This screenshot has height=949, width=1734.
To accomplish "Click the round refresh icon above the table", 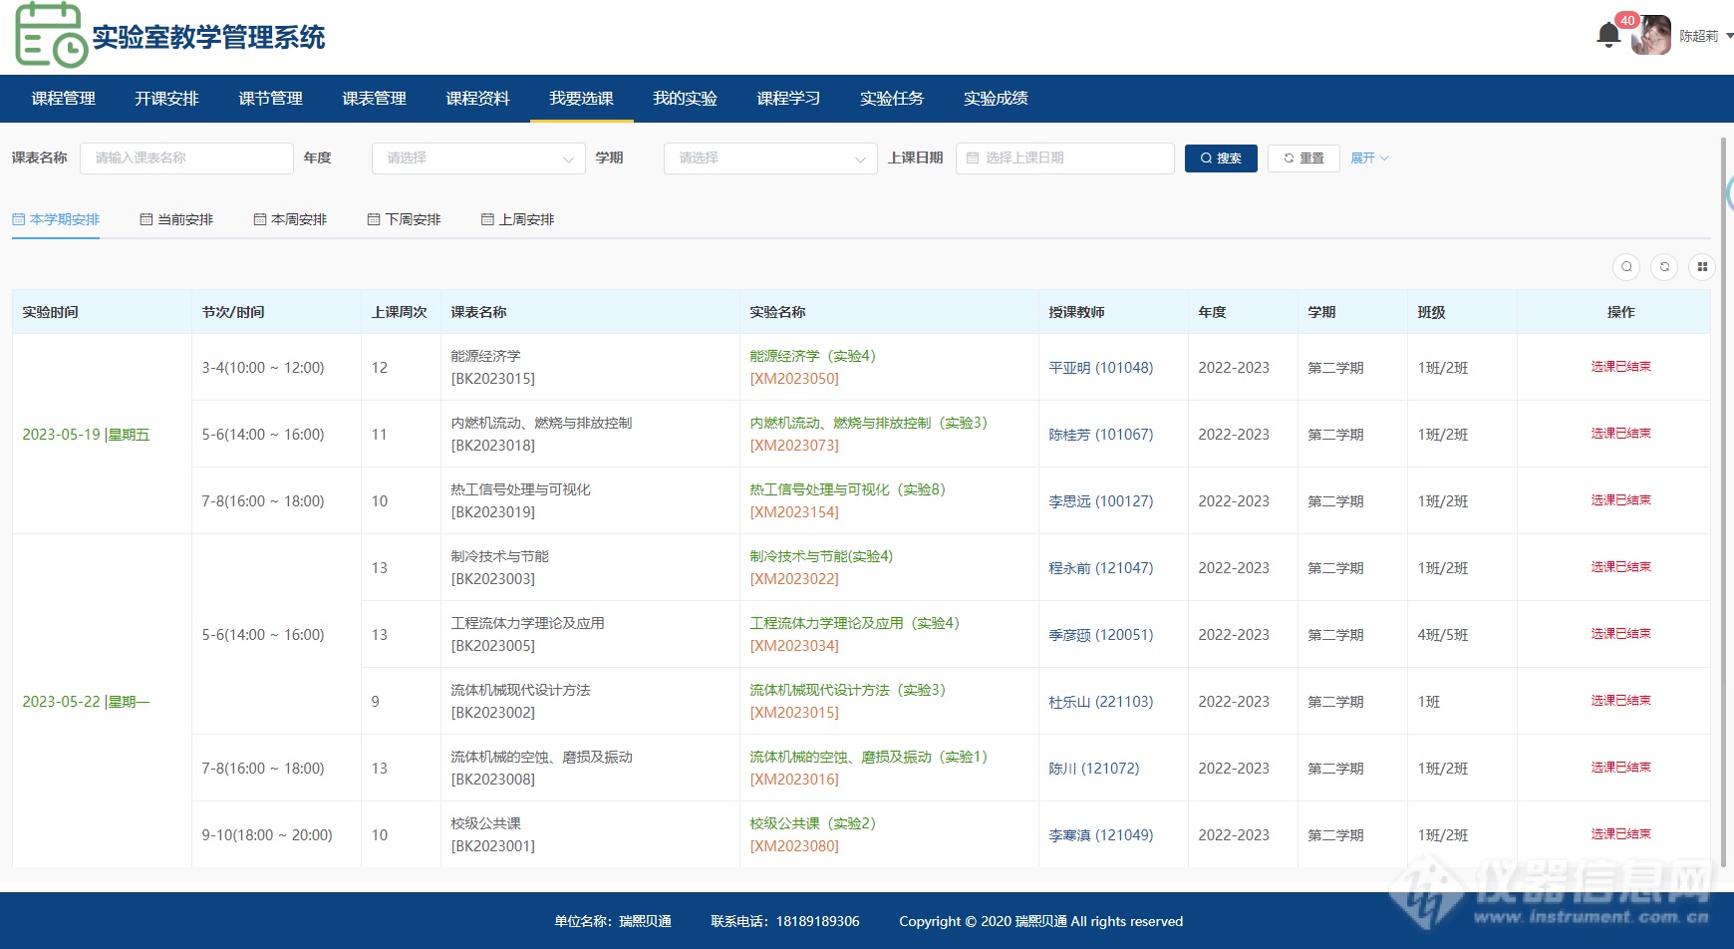I will [x=1664, y=267].
